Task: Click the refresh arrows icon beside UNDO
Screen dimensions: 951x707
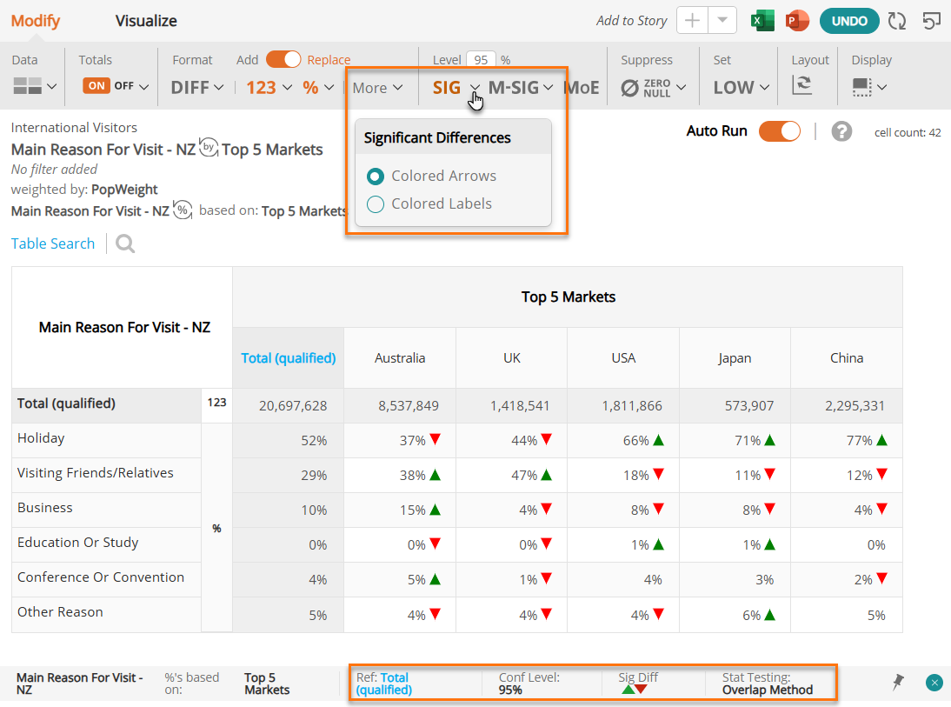Action: coord(897,21)
